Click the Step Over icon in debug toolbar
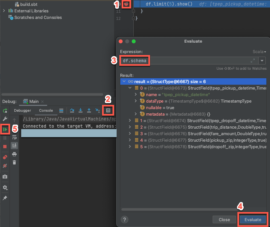This screenshot has height=227, width=270. [x=72, y=110]
